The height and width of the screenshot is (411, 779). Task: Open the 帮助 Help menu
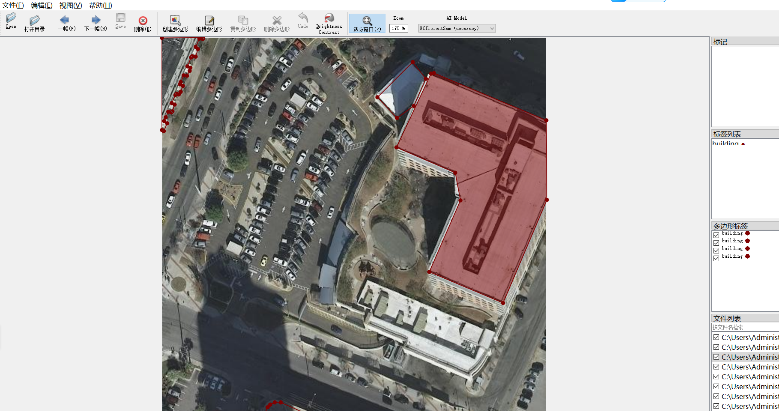coord(100,6)
